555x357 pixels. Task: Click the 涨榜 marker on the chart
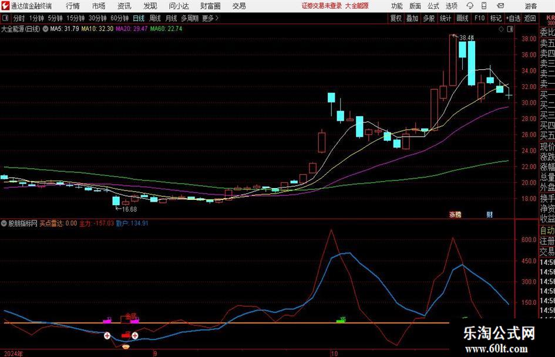[x=455, y=215]
